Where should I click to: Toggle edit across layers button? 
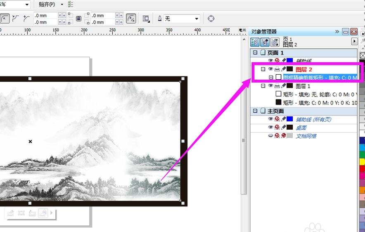coord(265,42)
